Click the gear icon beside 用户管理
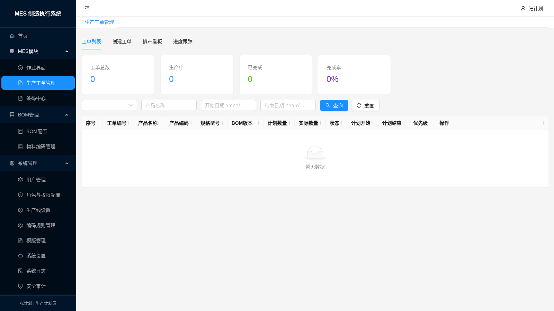Image resolution: width=554 pixels, height=311 pixels. [x=20, y=180]
